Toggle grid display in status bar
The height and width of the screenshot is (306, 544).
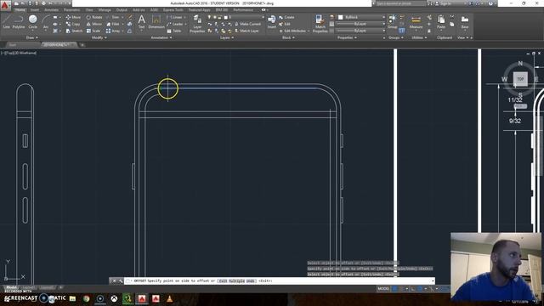pos(394,288)
